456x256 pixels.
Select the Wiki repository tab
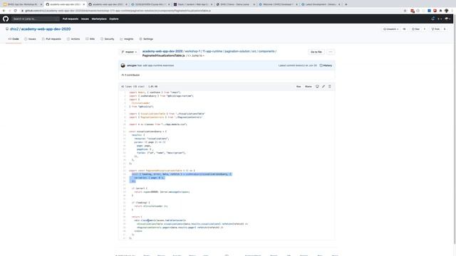pyautogui.click(x=90, y=39)
